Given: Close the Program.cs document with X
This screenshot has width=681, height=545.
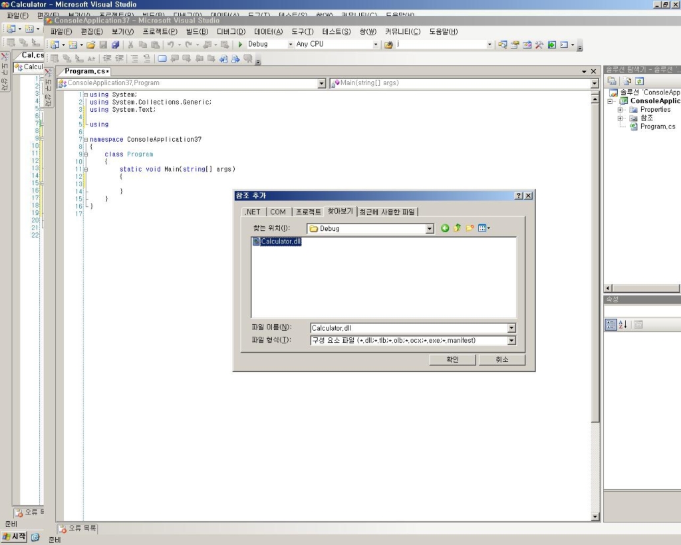Looking at the screenshot, I should coord(593,71).
